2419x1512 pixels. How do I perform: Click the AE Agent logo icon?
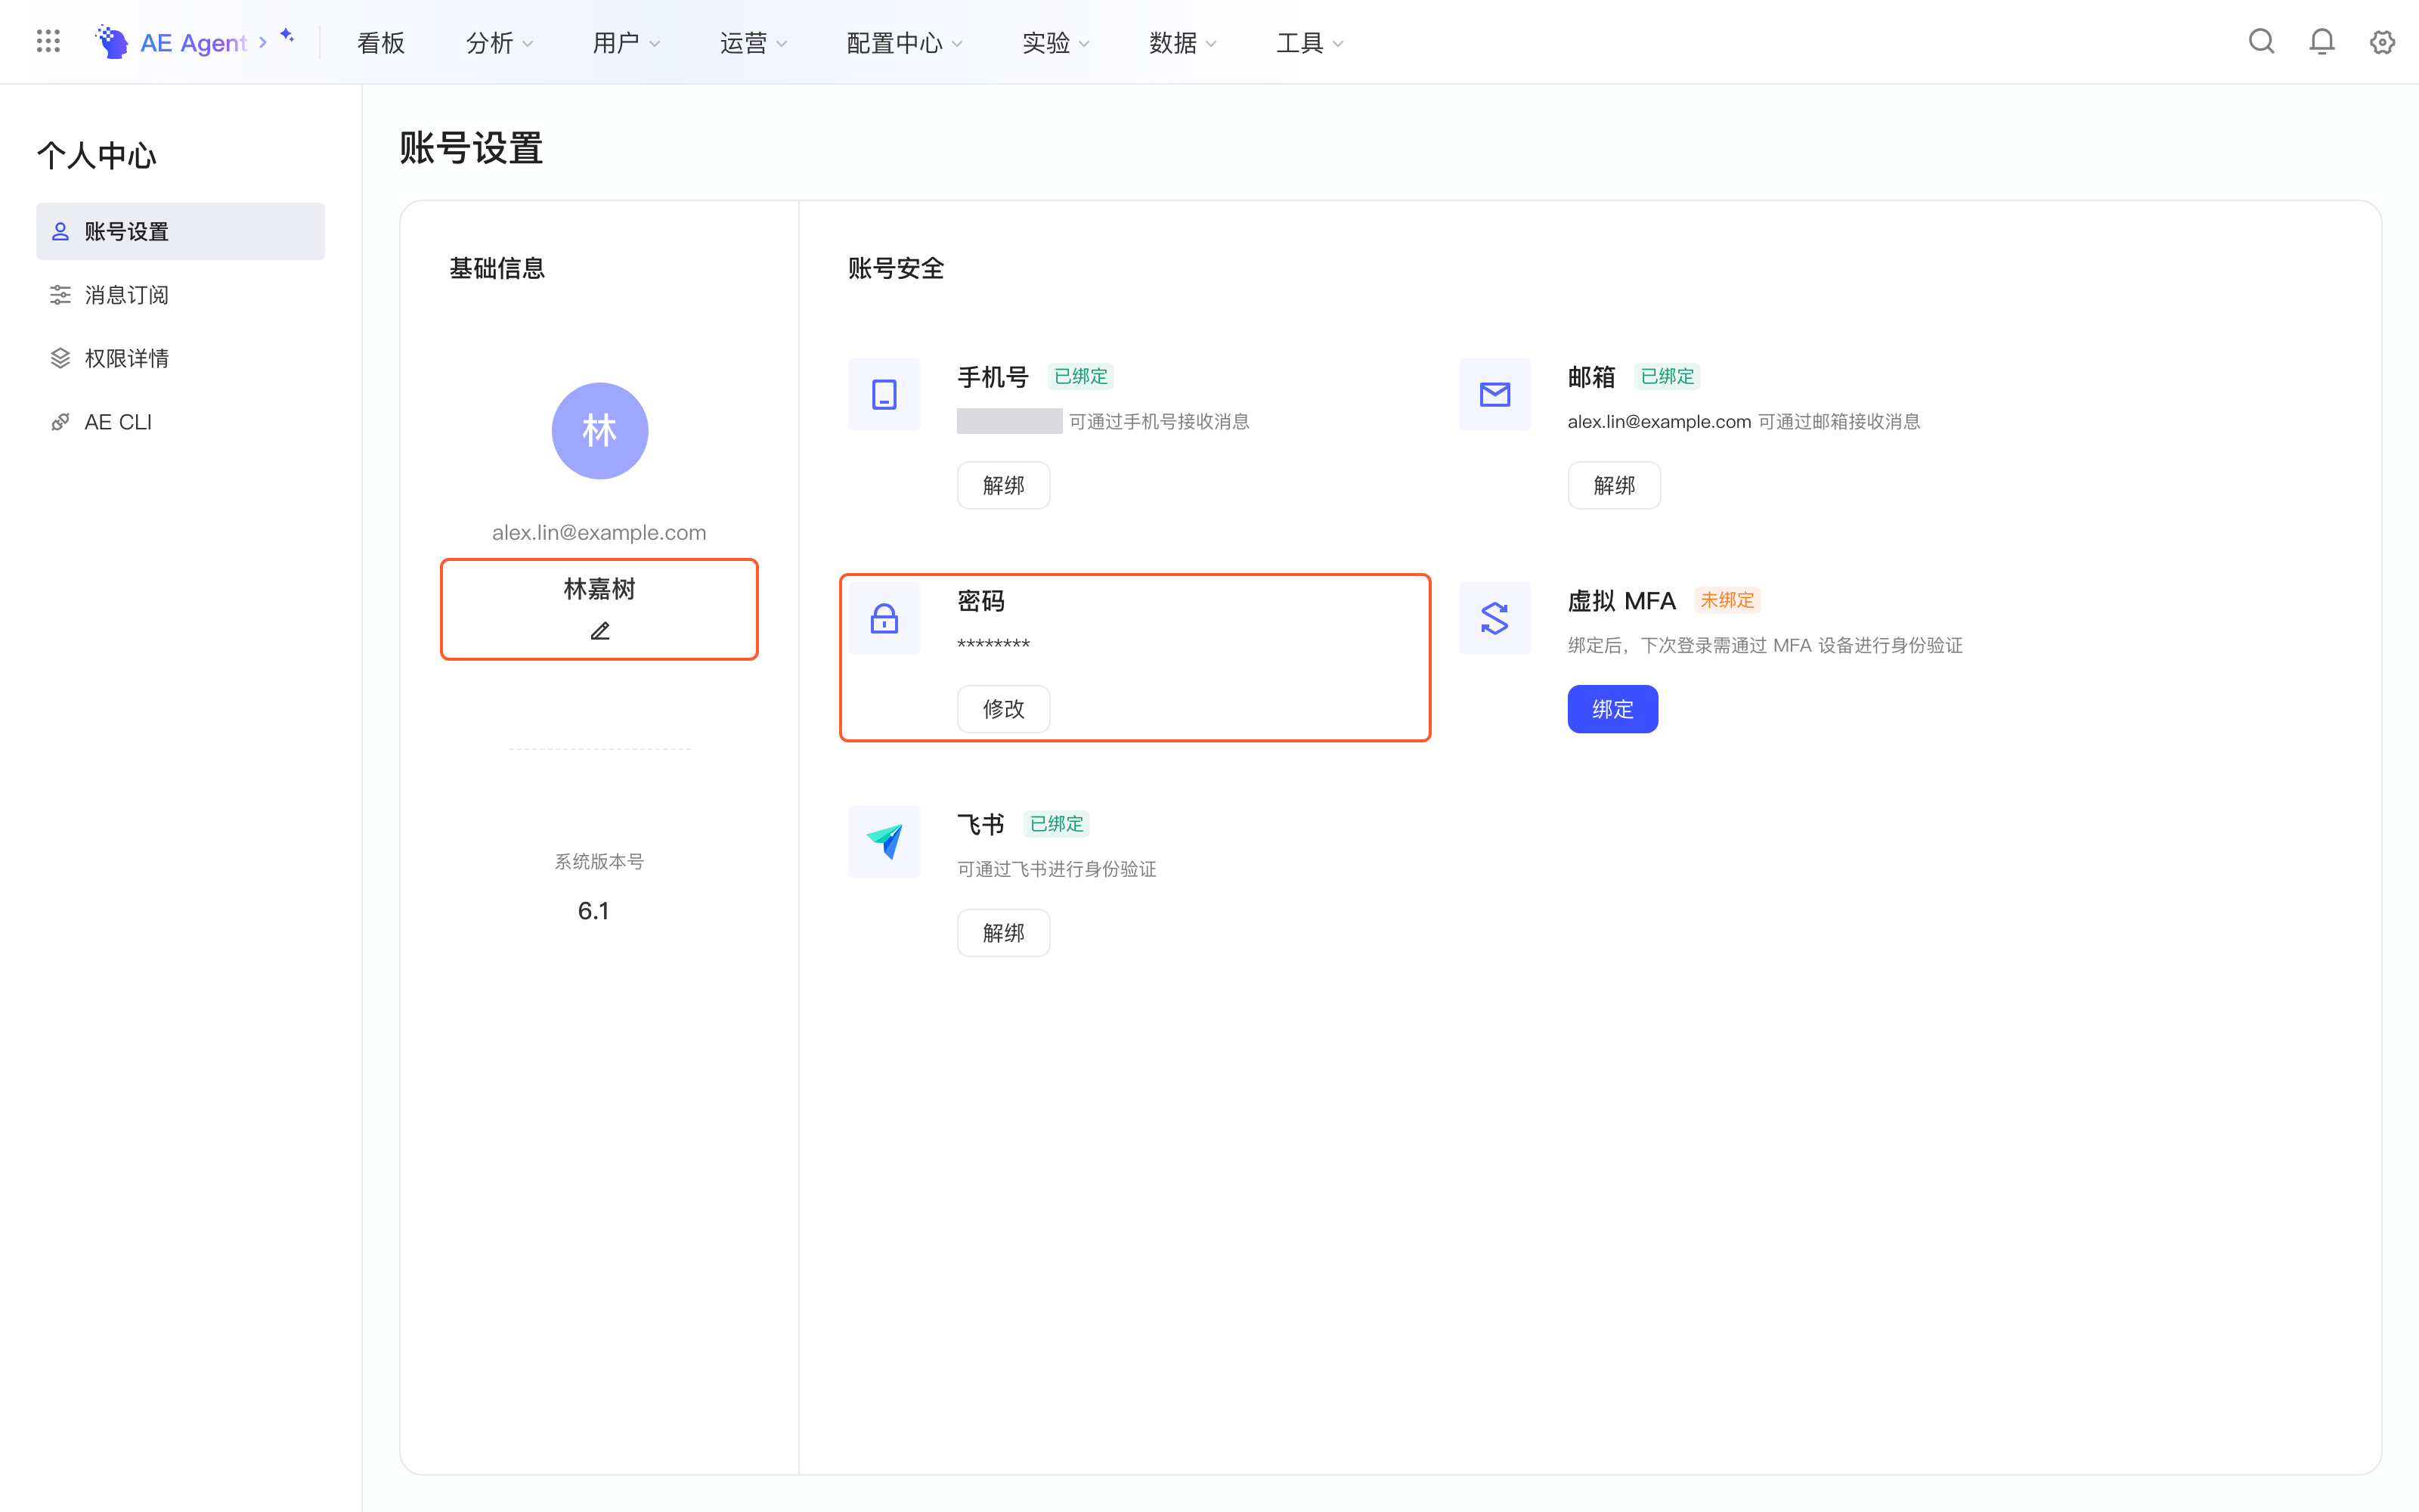coord(112,42)
